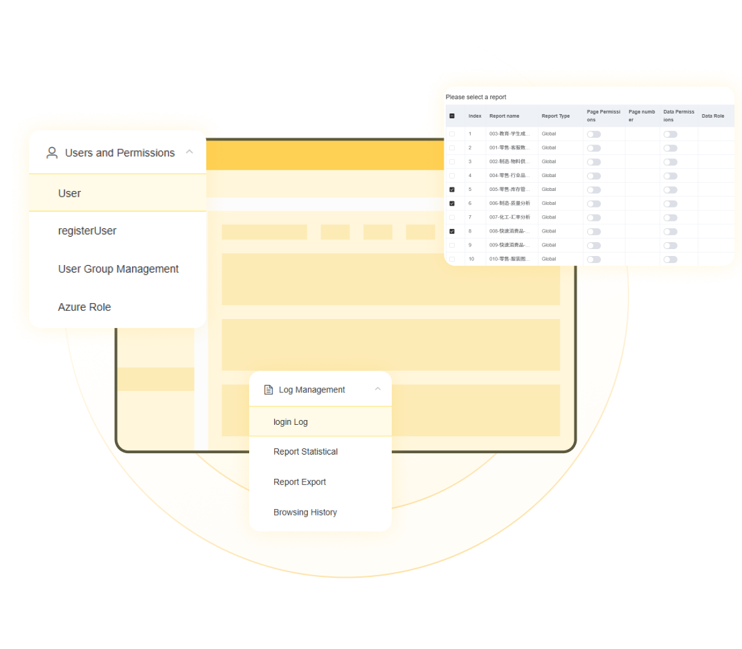
Task: Select the User menu item
Action: coord(69,193)
